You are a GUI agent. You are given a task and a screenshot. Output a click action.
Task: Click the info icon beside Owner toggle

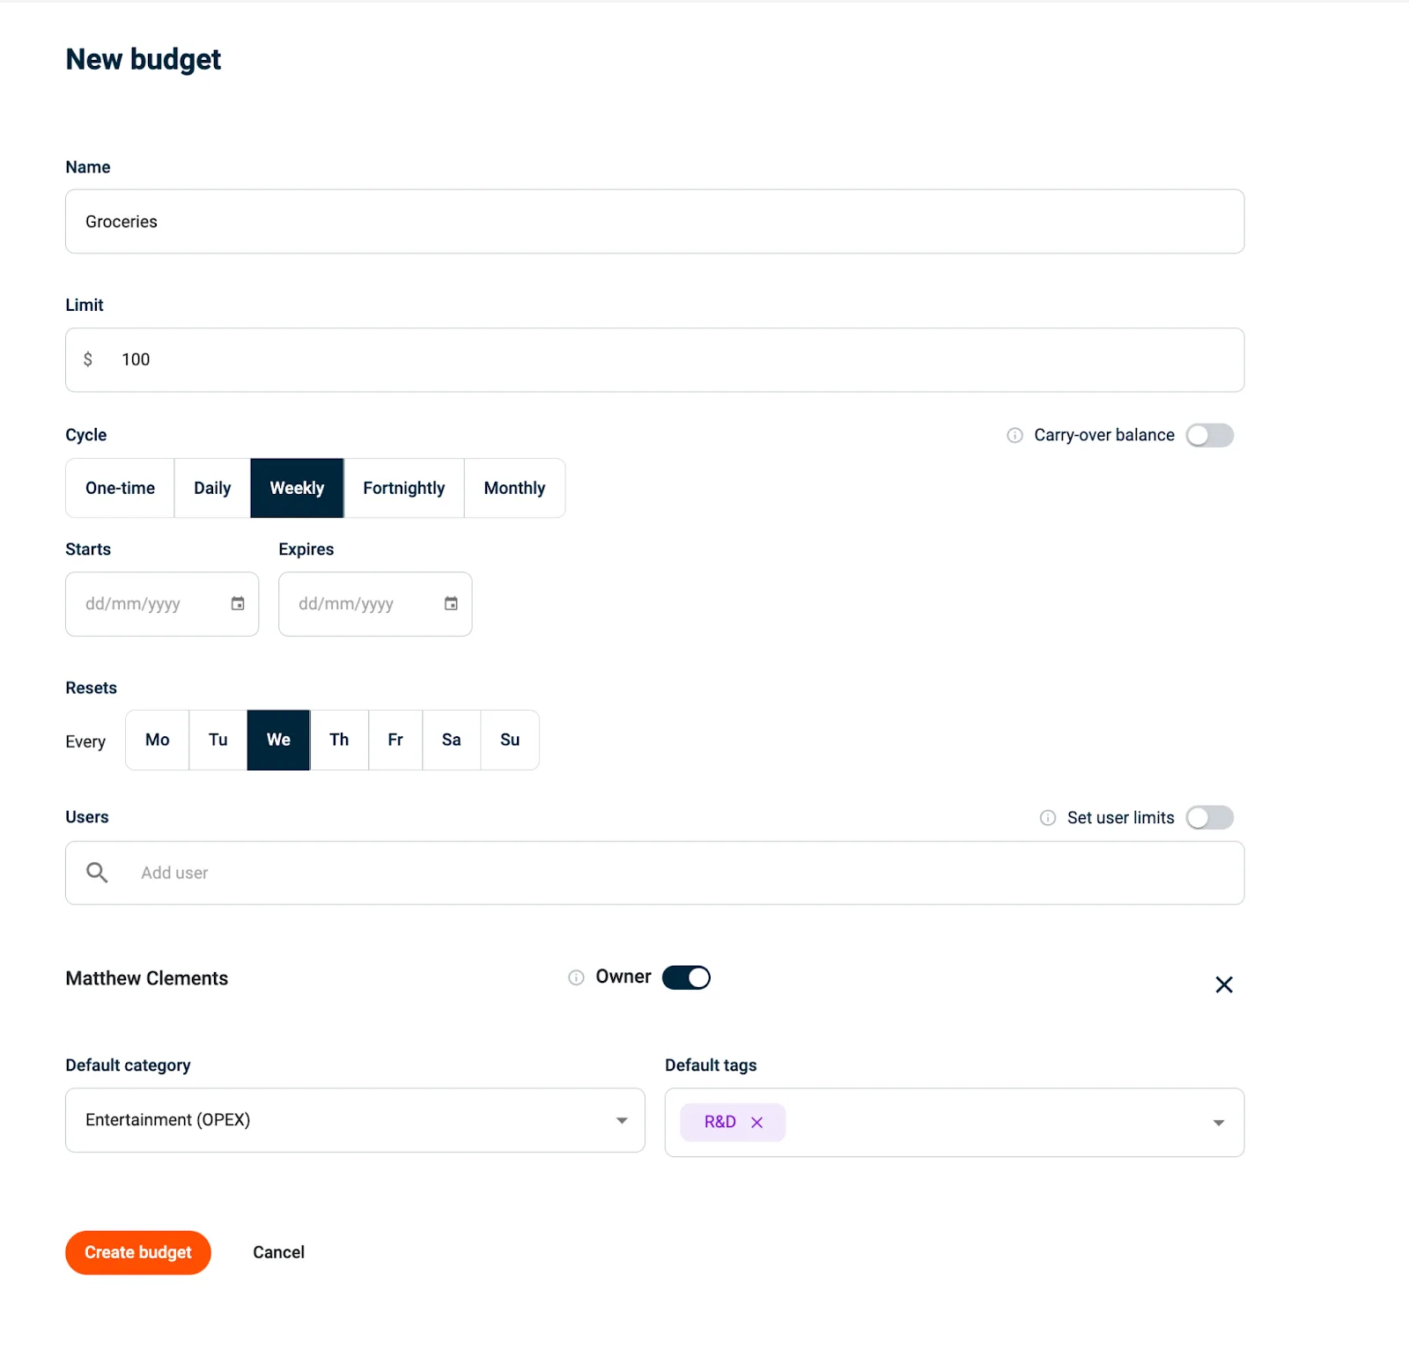pos(576,977)
